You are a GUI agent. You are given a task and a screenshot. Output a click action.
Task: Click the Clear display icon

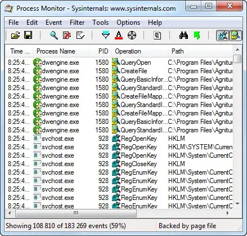pos(80,35)
